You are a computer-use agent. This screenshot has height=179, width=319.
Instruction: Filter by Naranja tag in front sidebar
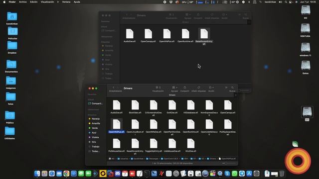point(94,119)
